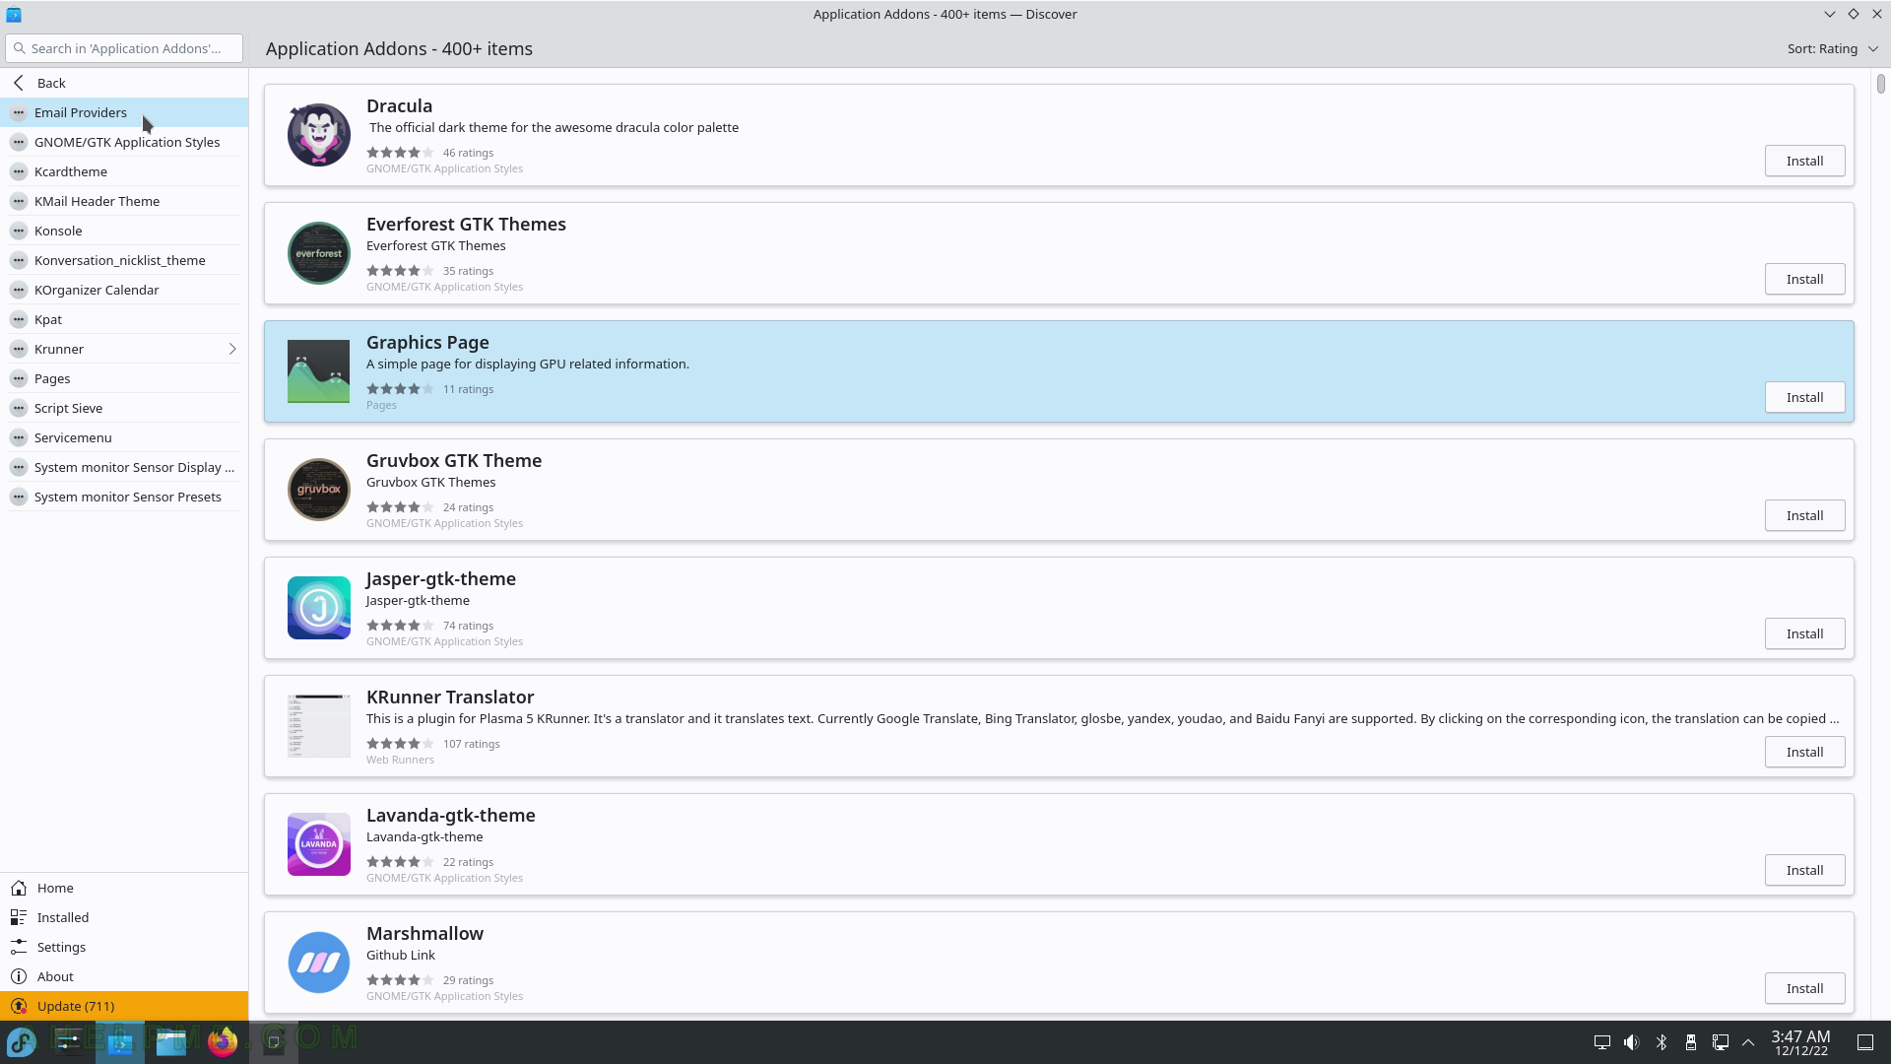The width and height of the screenshot is (1891, 1064).
Task: Select the KMail Header Theme category
Action: click(124, 201)
